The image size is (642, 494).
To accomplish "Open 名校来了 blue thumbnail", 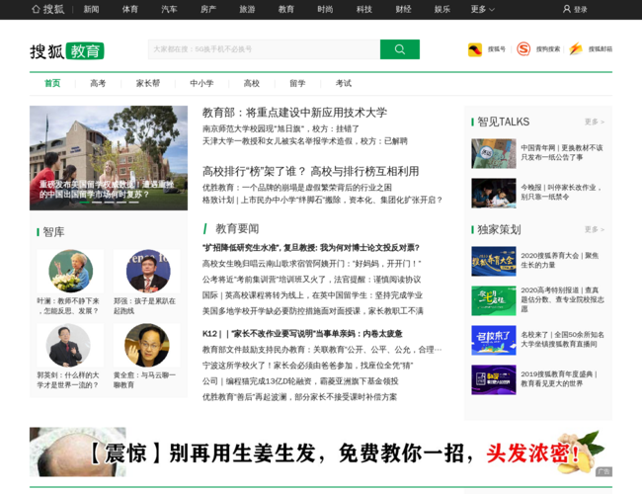I will pyautogui.click(x=494, y=340).
